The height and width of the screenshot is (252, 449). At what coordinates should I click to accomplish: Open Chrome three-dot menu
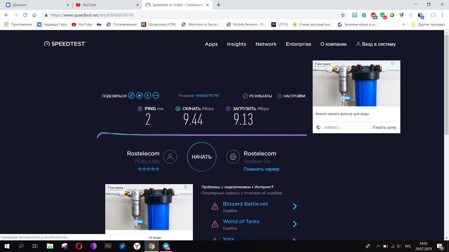pos(443,15)
